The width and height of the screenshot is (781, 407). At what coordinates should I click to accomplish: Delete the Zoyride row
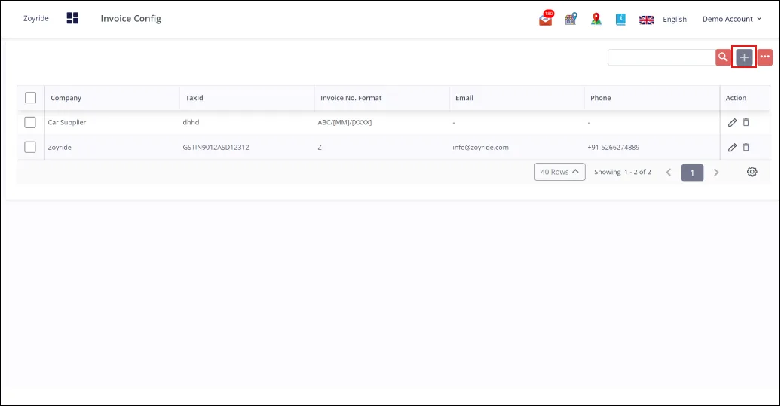click(x=746, y=148)
